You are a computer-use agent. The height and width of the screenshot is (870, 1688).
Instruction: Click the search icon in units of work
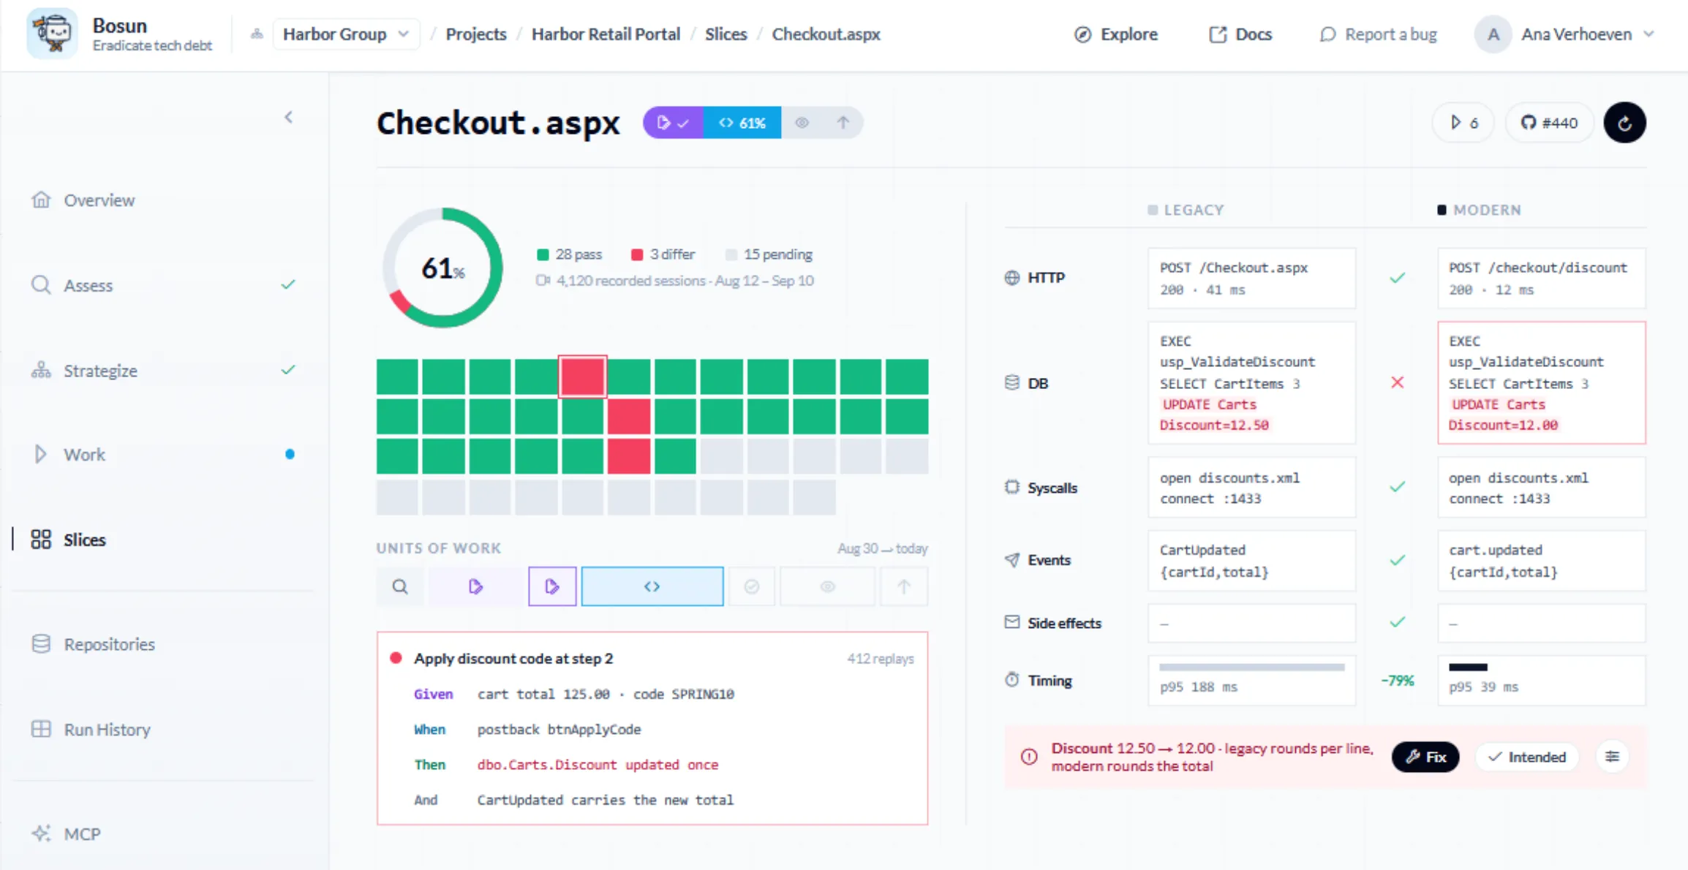[400, 586]
